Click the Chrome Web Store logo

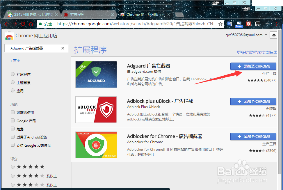(9, 36)
